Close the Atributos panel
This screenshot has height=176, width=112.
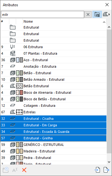(x=107, y=5)
